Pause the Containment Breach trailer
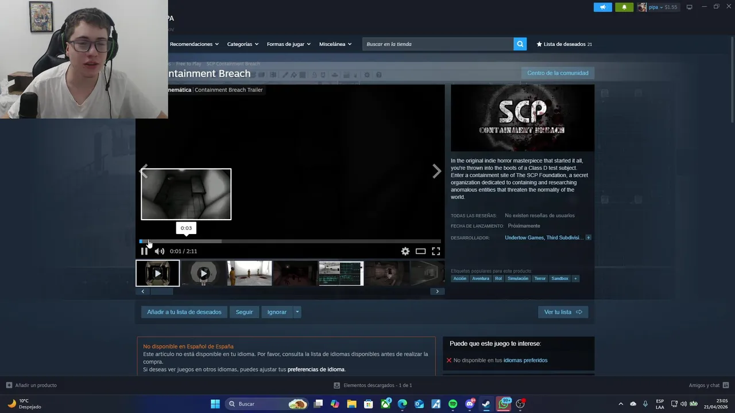Viewport: 735px width, 413px height. [x=144, y=251]
